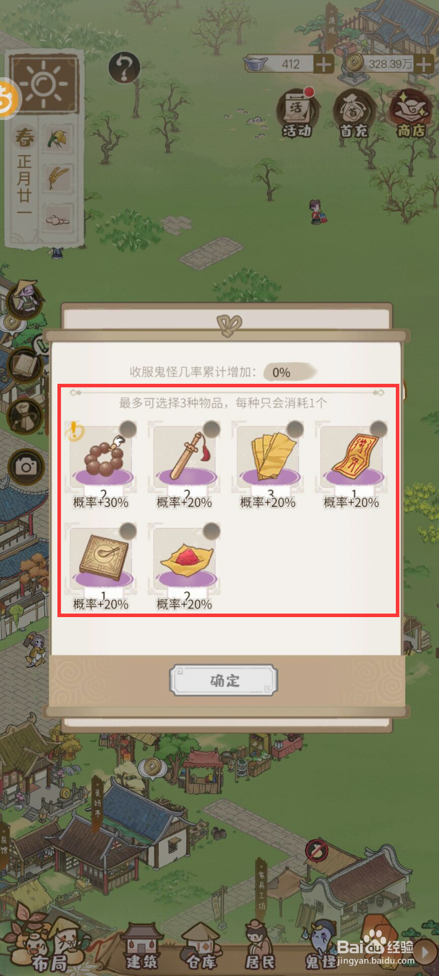Image resolution: width=439 pixels, height=976 pixels.
Task: Open the 首充 first recharge icon
Action: pos(354,113)
